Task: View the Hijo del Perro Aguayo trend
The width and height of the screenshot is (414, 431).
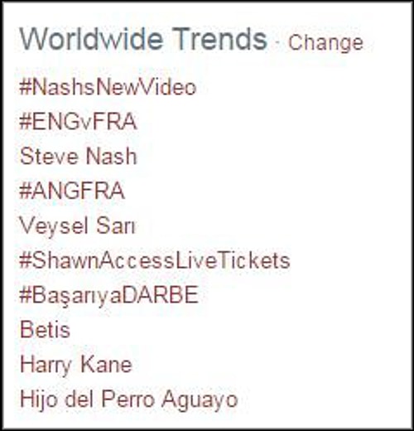Action: [129, 400]
